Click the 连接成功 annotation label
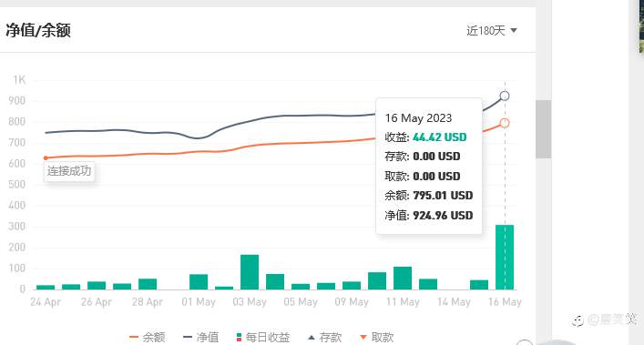Viewport: 644px width, 345px height. 69,171
